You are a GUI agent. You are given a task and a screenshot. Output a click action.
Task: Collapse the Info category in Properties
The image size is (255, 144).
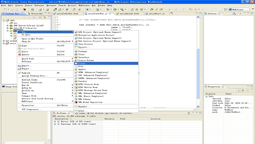click(206, 96)
